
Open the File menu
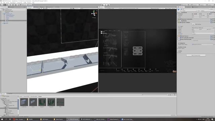[1, 3]
